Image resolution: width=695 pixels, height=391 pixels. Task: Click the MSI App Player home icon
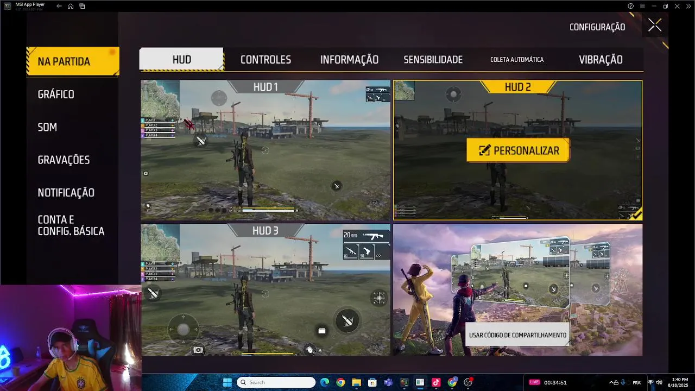coord(71,6)
